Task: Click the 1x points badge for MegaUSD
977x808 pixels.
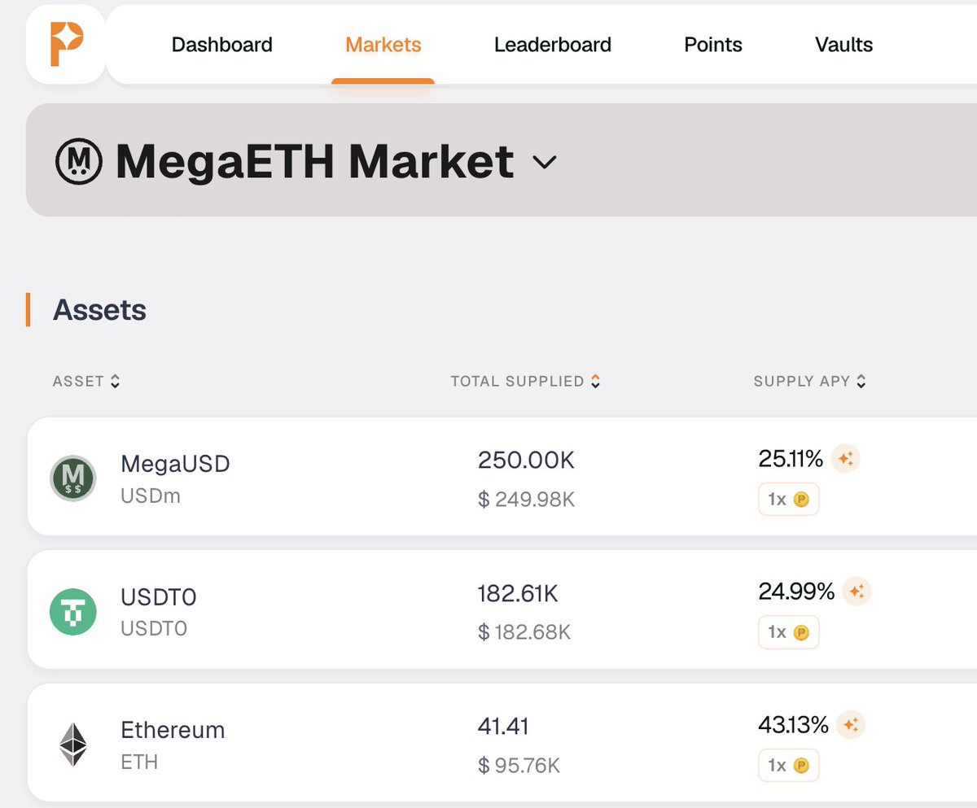Action: pos(788,500)
